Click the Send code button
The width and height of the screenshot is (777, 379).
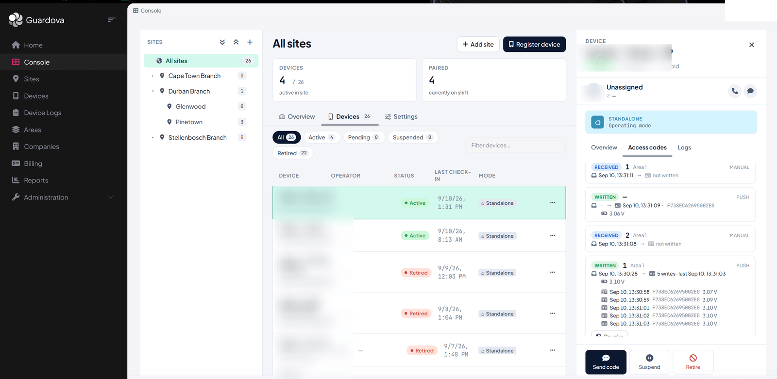(x=606, y=362)
